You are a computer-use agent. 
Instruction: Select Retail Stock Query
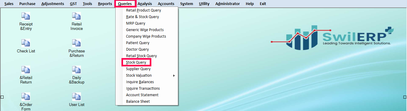(147, 56)
